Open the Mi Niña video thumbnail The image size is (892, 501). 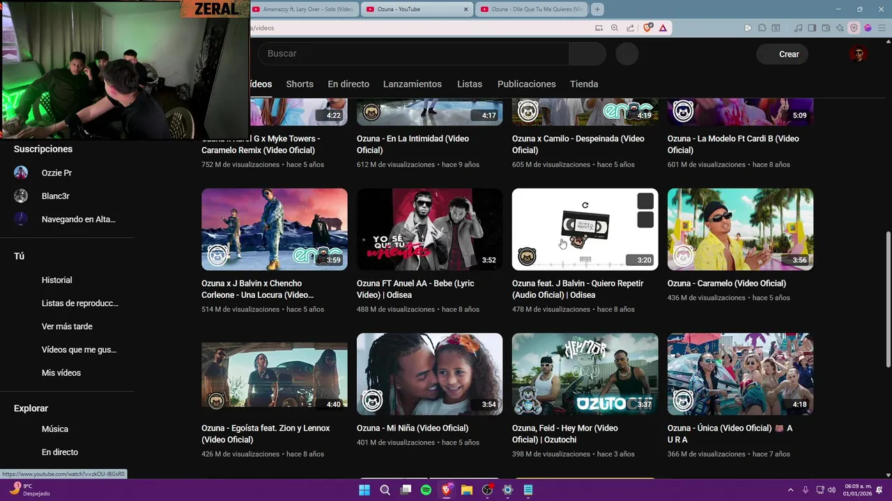tap(429, 374)
